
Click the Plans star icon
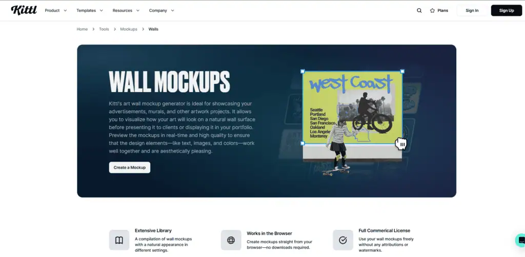click(x=432, y=10)
